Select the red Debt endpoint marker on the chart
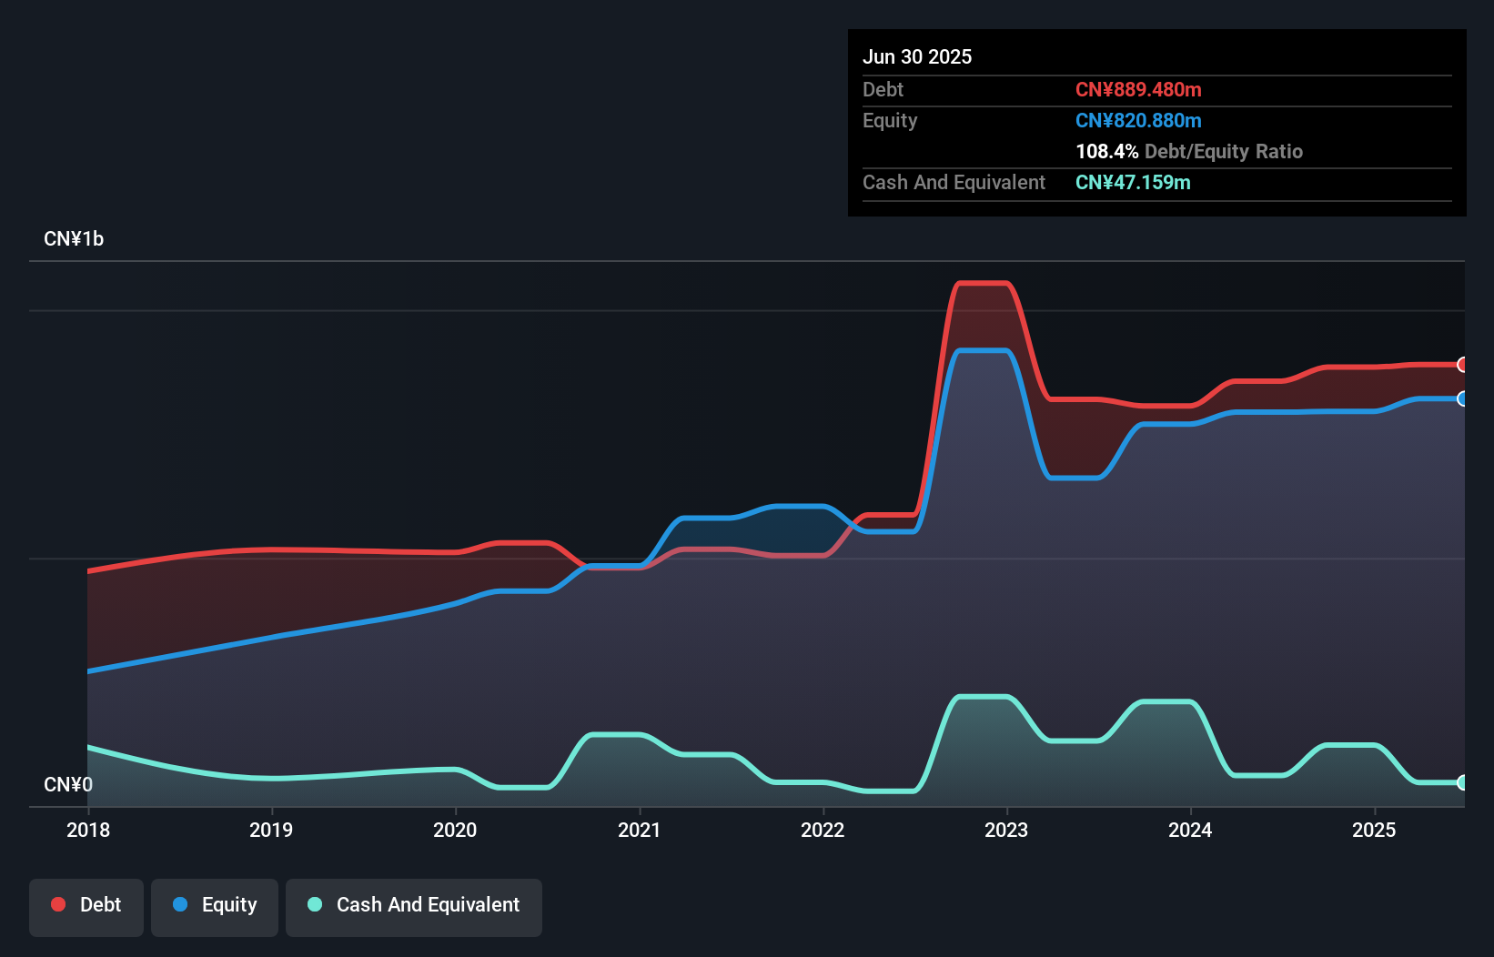This screenshot has width=1494, height=957. click(x=1462, y=366)
